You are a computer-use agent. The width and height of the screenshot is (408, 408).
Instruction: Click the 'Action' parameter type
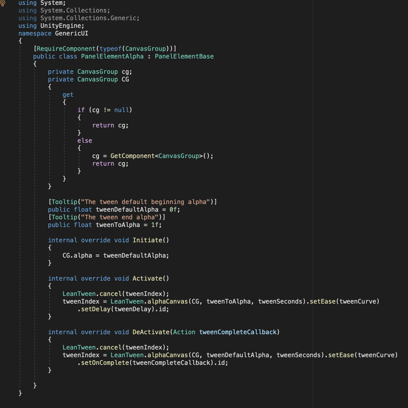[184, 332]
